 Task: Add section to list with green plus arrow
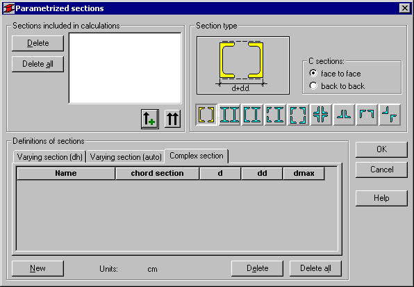[x=150, y=119]
